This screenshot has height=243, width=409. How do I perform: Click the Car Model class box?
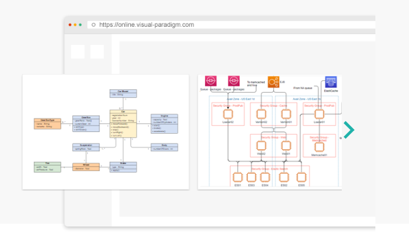pos(123,92)
